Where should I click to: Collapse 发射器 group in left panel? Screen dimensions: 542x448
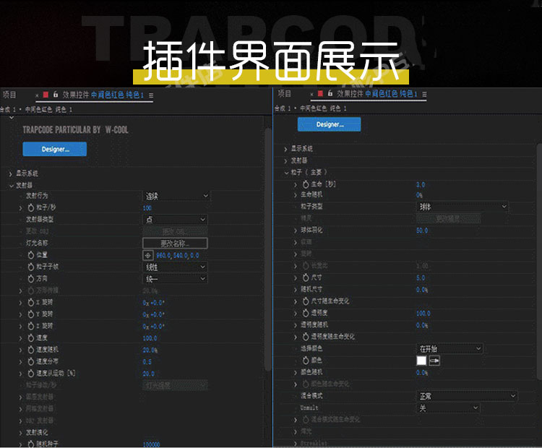(11, 186)
